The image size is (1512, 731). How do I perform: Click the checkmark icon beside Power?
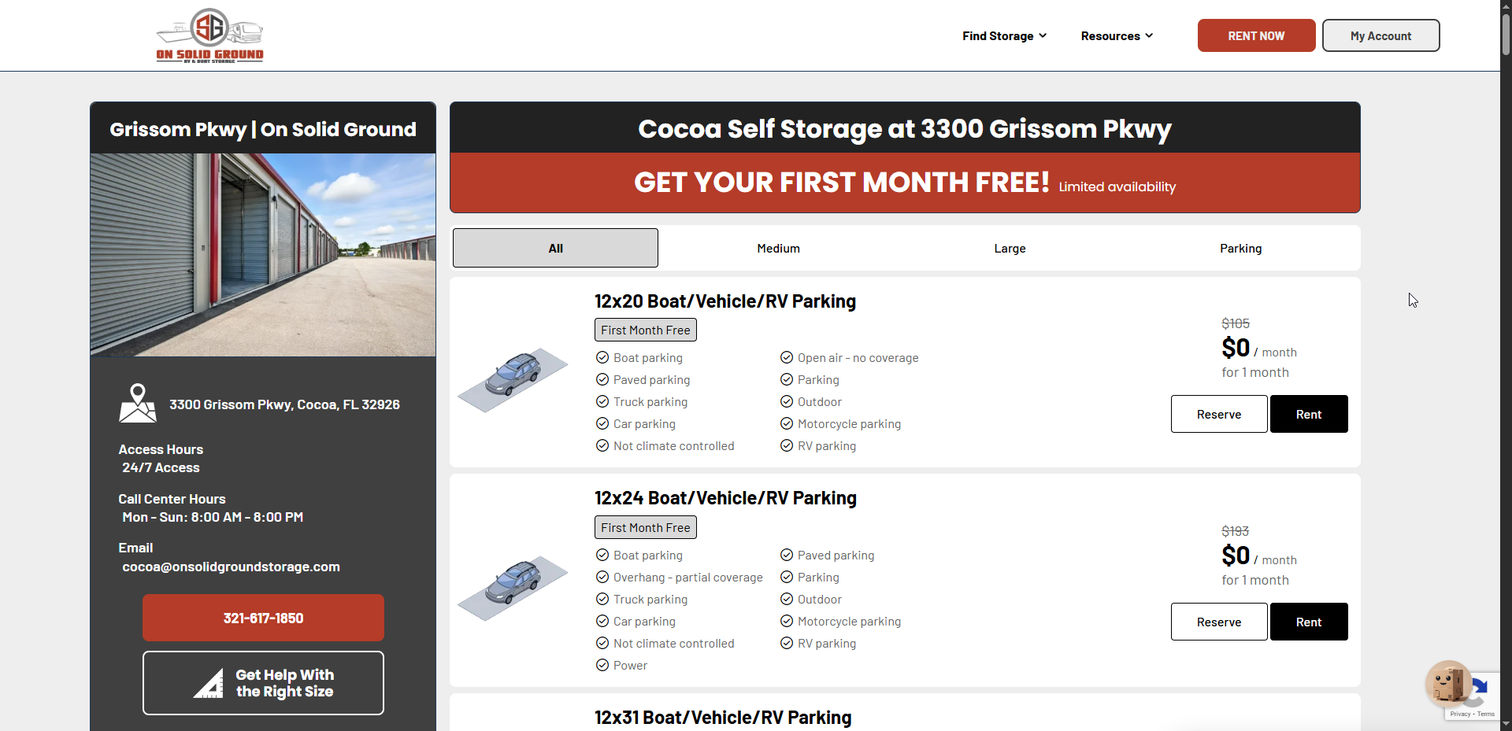[x=602, y=665]
